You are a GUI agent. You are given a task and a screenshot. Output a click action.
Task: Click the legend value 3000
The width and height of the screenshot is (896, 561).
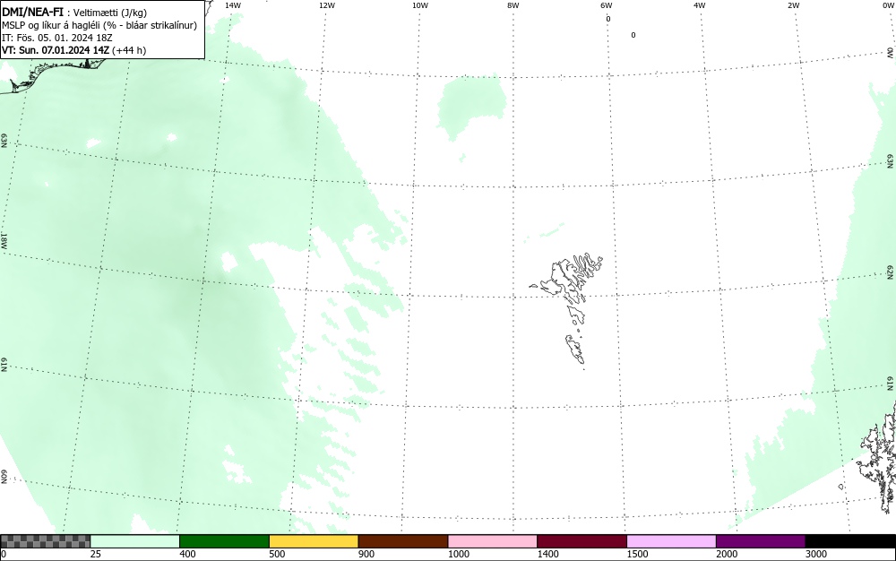click(816, 554)
